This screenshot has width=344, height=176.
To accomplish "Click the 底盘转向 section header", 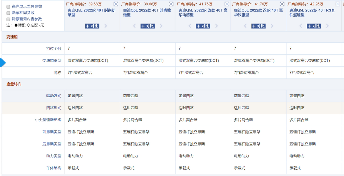I will point(14,84).
